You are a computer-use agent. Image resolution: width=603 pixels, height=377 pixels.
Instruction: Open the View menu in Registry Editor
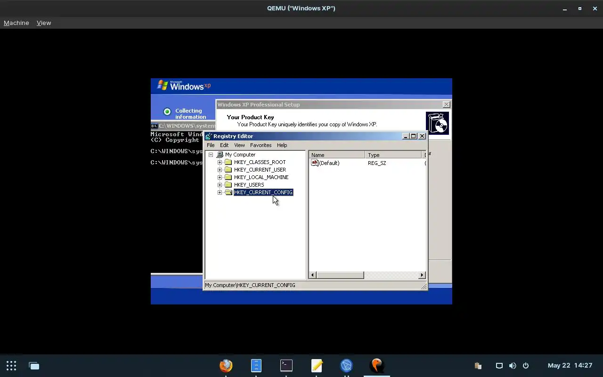(239, 145)
